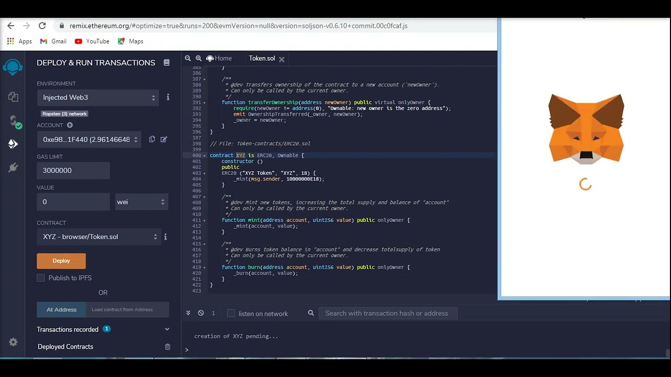The image size is (671, 377).
Task: Toggle the Publish to IPFS checkbox
Action: [x=41, y=278]
